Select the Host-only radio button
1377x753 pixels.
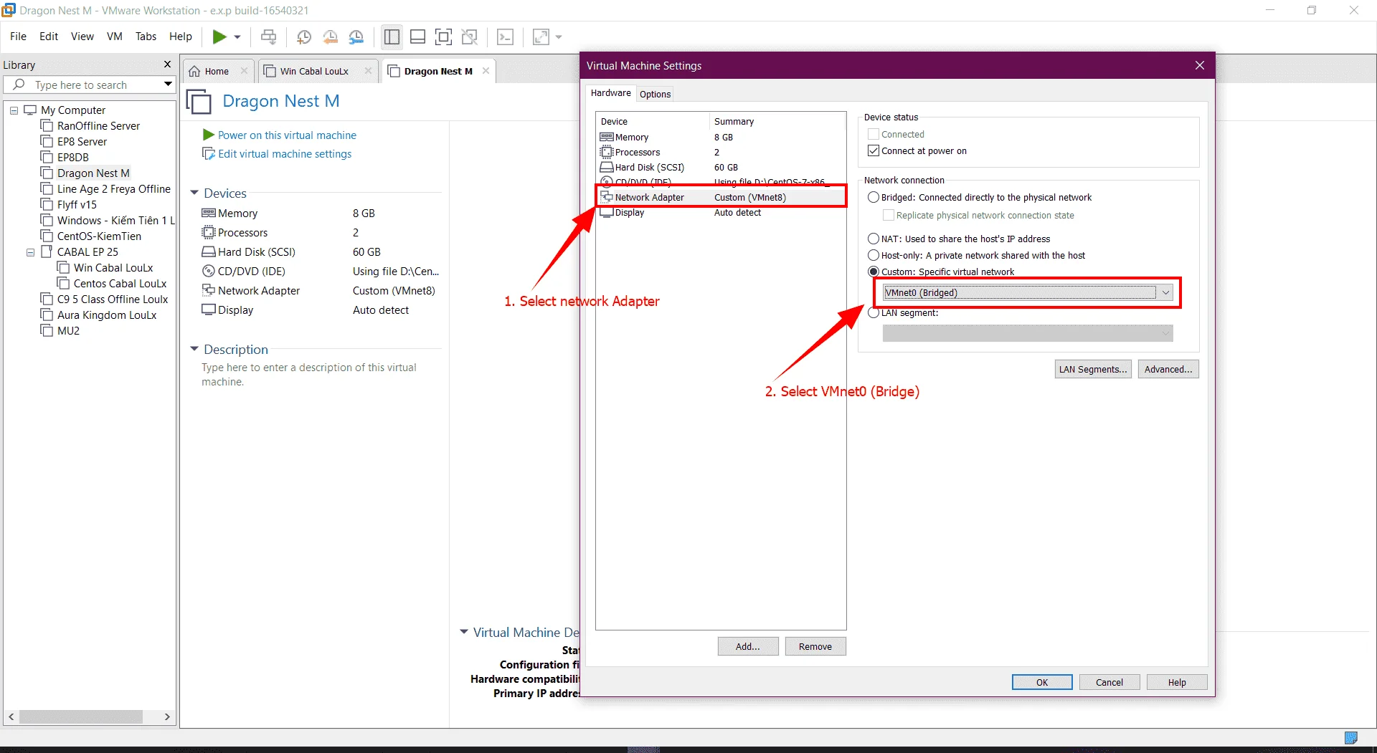click(x=874, y=255)
